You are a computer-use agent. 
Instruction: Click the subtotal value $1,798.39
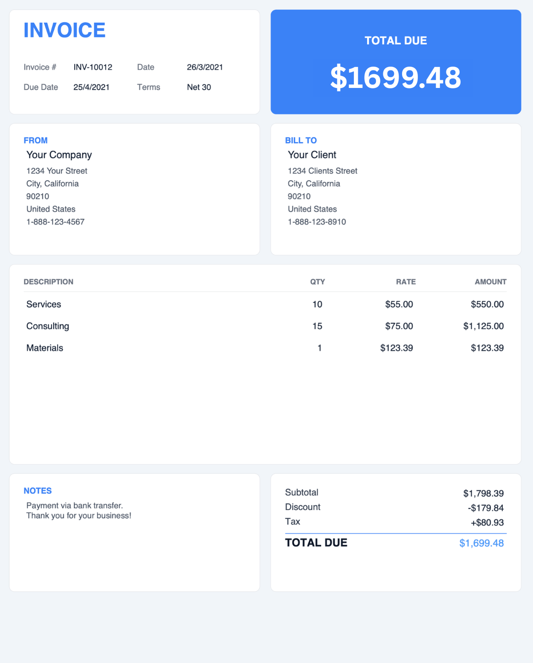(484, 494)
